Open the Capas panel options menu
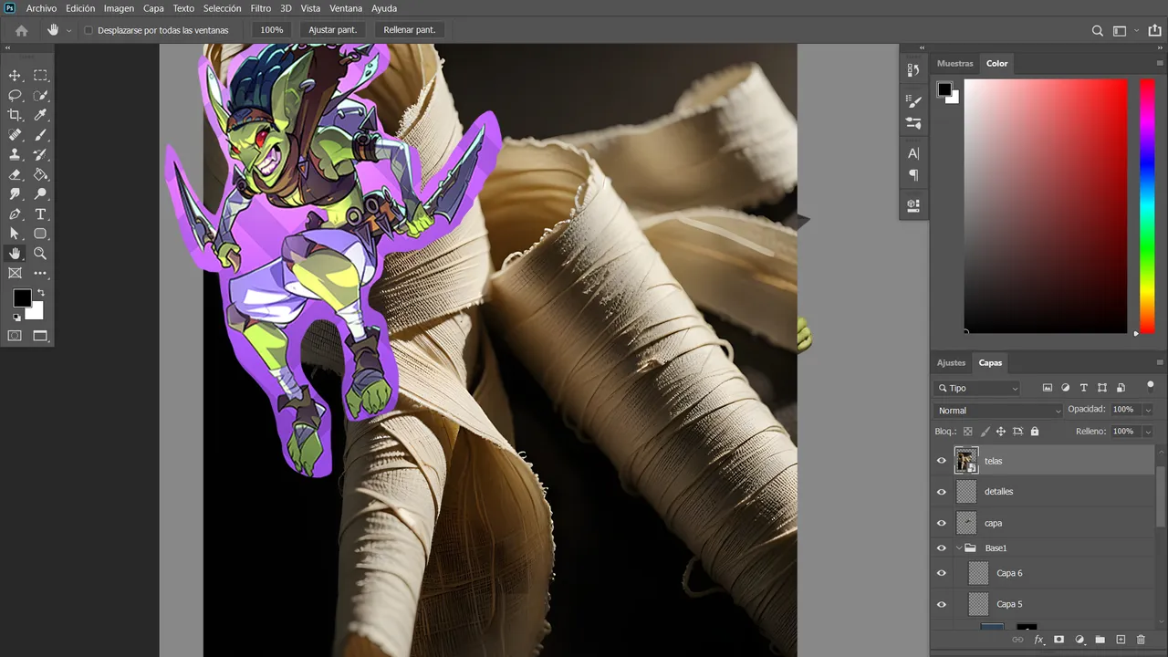This screenshot has height=657, width=1168. click(1160, 362)
